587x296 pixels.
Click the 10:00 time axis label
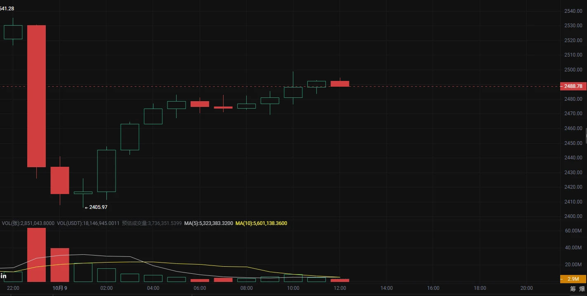coord(293,288)
